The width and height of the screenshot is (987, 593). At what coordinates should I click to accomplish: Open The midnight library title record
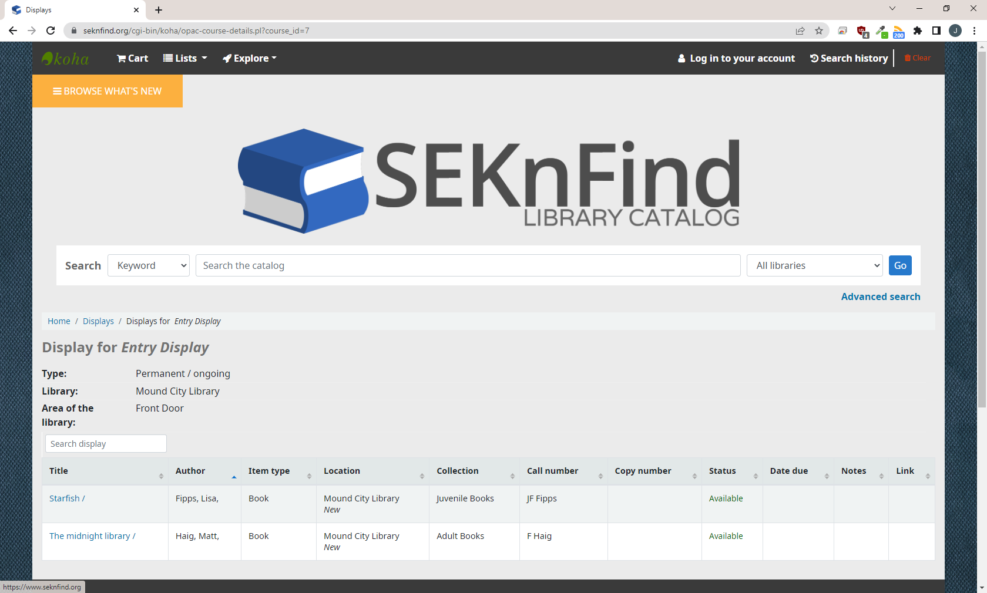[x=92, y=536]
